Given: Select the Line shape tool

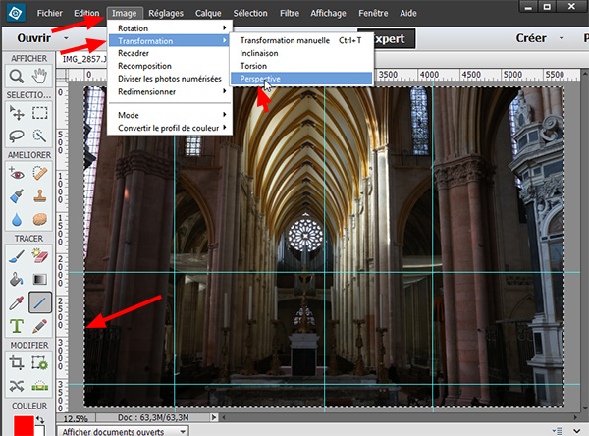Looking at the screenshot, I should point(40,302).
